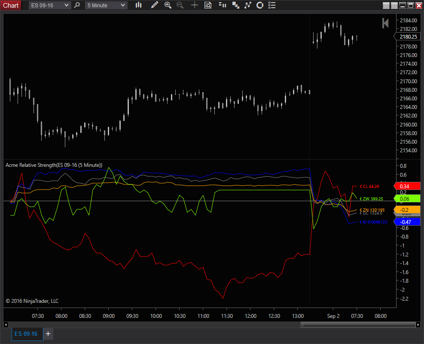Show the data box icon
Image resolution: width=424 pixels, height=344 pixels.
pyautogui.click(x=208, y=5)
